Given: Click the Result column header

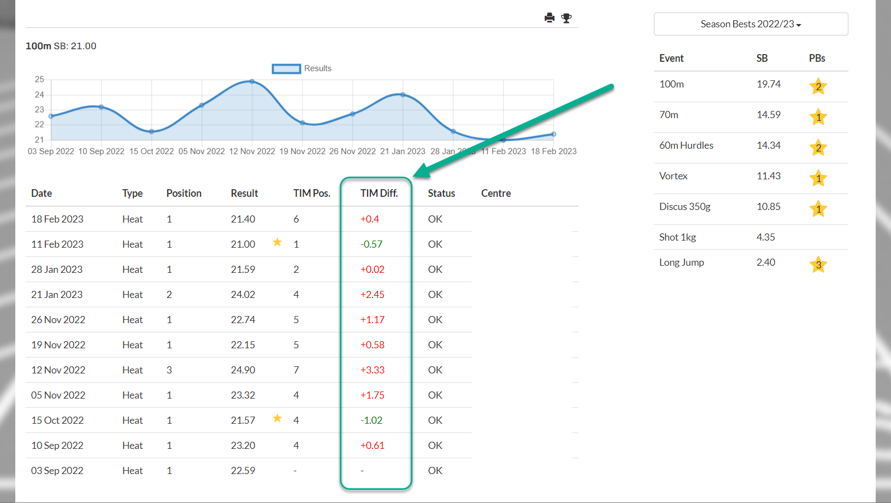Looking at the screenshot, I should (244, 193).
